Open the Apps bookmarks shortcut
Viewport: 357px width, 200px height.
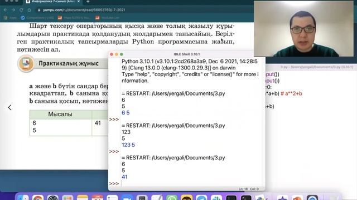click(10, 18)
